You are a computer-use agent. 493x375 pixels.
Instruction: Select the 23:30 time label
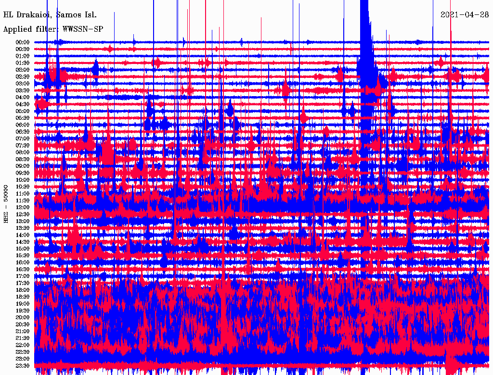coord(23,366)
